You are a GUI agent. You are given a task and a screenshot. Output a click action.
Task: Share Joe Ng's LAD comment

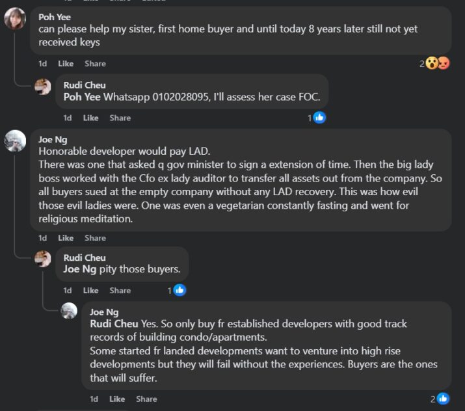tap(95, 238)
